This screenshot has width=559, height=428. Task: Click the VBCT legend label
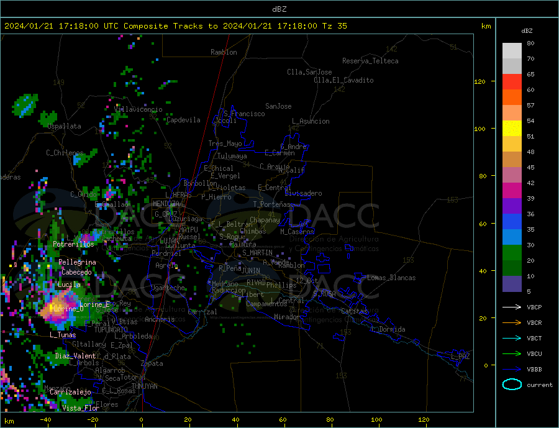point(534,338)
